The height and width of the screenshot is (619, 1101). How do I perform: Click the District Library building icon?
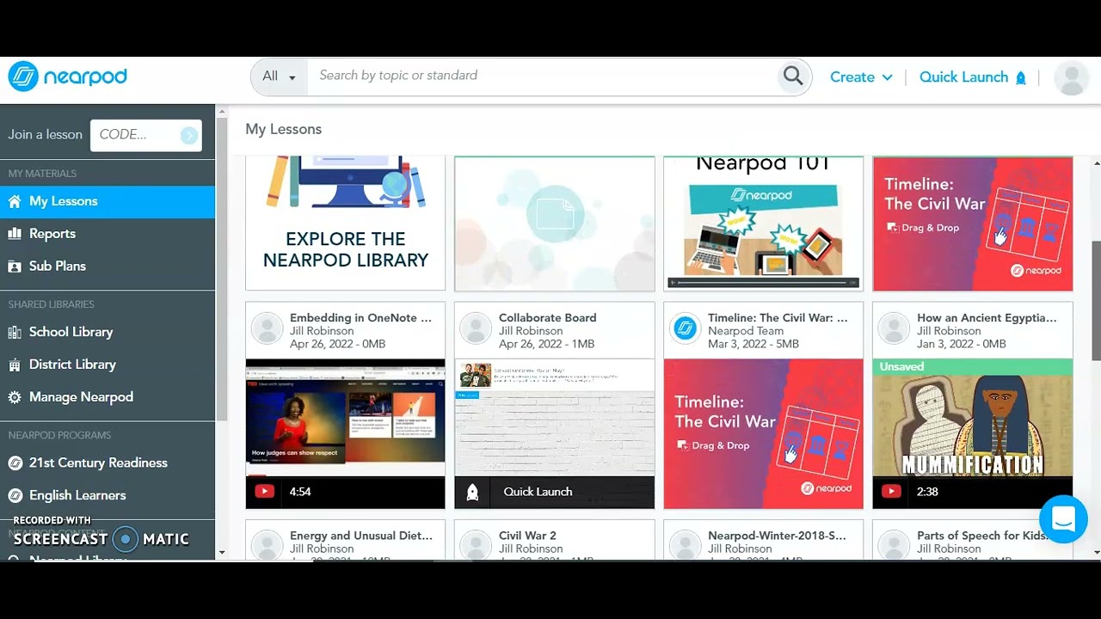(15, 365)
